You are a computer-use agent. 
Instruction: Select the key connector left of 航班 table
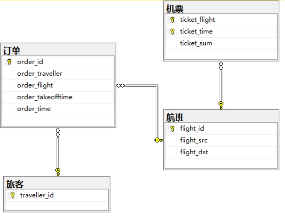click(x=159, y=140)
